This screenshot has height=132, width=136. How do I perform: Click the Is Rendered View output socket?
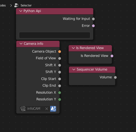112,56
